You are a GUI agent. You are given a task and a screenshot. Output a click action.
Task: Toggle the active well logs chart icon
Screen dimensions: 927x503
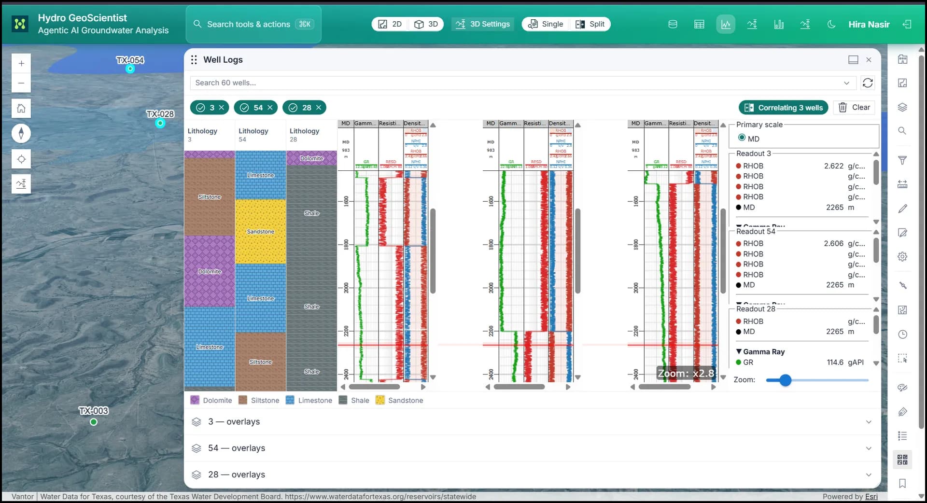pyautogui.click(x=726, y=24)
